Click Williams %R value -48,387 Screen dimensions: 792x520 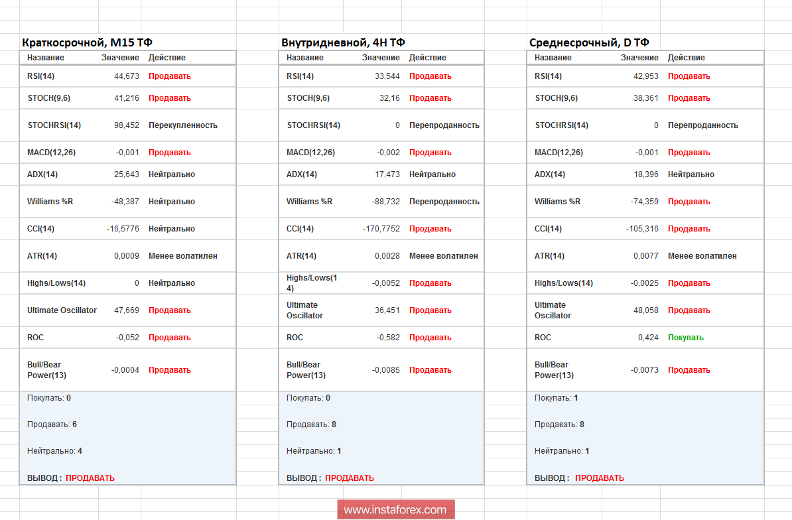click(x=125, y=202)
